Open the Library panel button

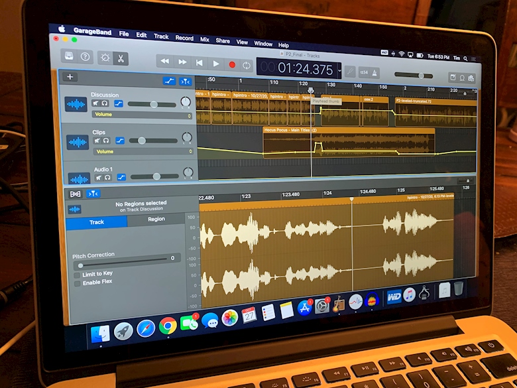[69, 56]
